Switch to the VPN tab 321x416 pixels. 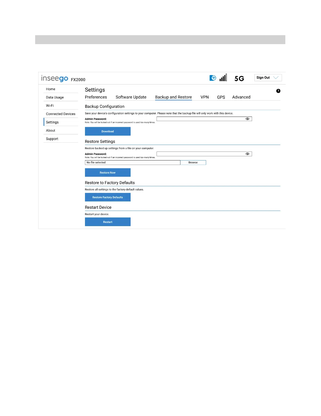point(205,97)
